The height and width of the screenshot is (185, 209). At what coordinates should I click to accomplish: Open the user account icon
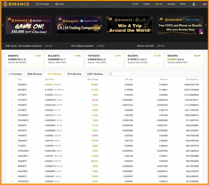[x=194, y=4]
